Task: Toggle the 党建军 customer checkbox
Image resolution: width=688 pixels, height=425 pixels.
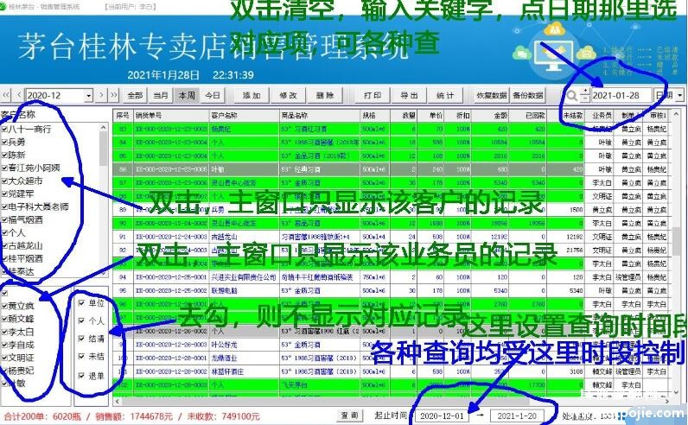Action: tap(4, 193)
